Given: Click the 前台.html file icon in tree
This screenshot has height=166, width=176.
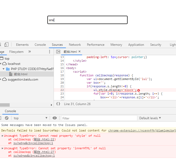Looking at the screenshot, I should pos(11,74).
